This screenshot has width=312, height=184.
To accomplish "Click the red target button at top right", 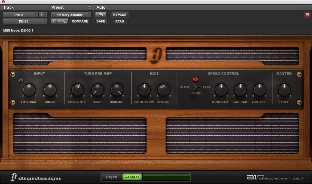I will (307, 15).
